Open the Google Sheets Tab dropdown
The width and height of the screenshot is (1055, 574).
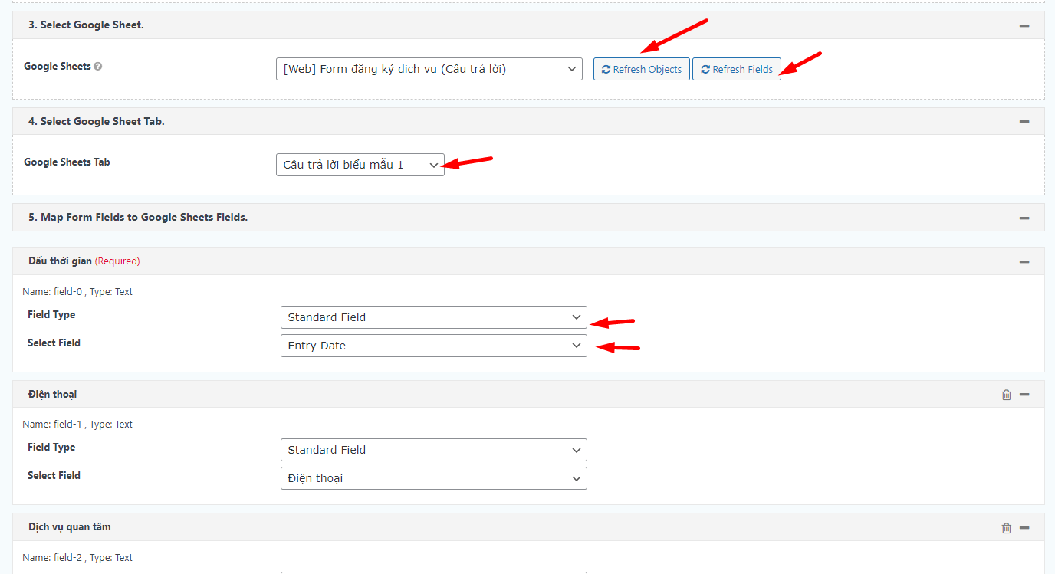coord(360,165)
